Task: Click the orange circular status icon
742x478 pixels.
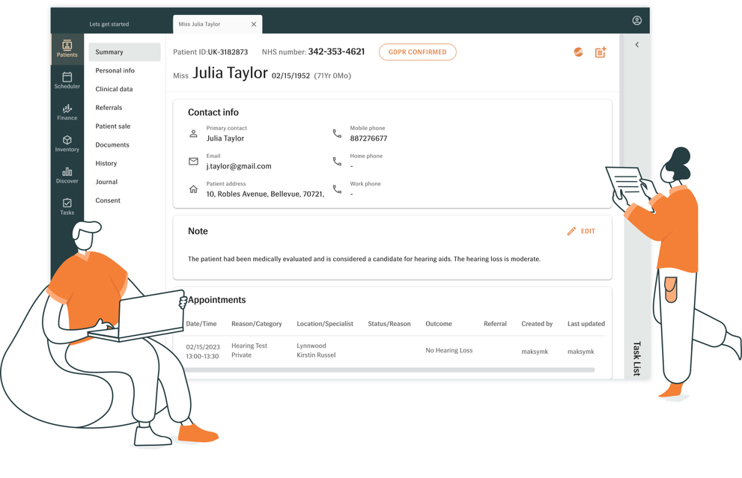Action: pyautogui.click(x=578, y=52)
